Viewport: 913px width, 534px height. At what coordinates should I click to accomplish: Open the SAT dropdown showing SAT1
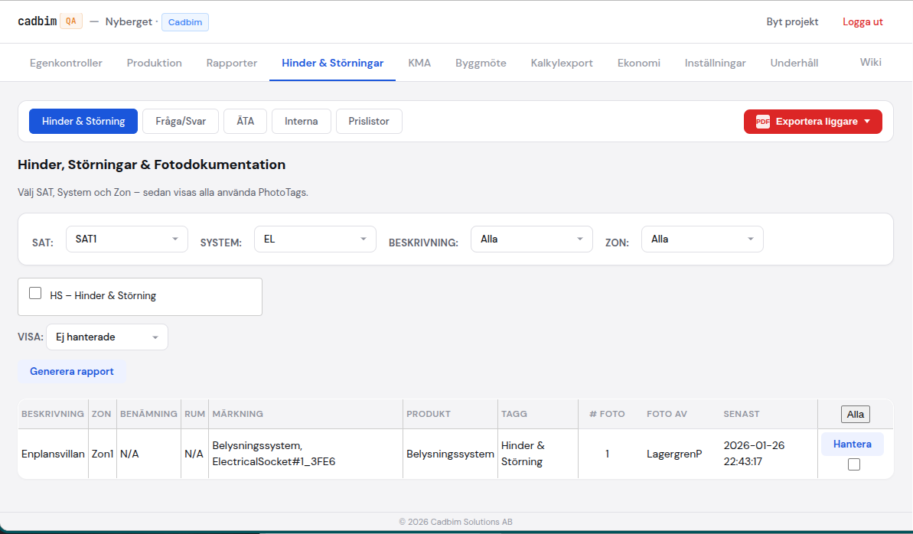click(x=127, y=239)
